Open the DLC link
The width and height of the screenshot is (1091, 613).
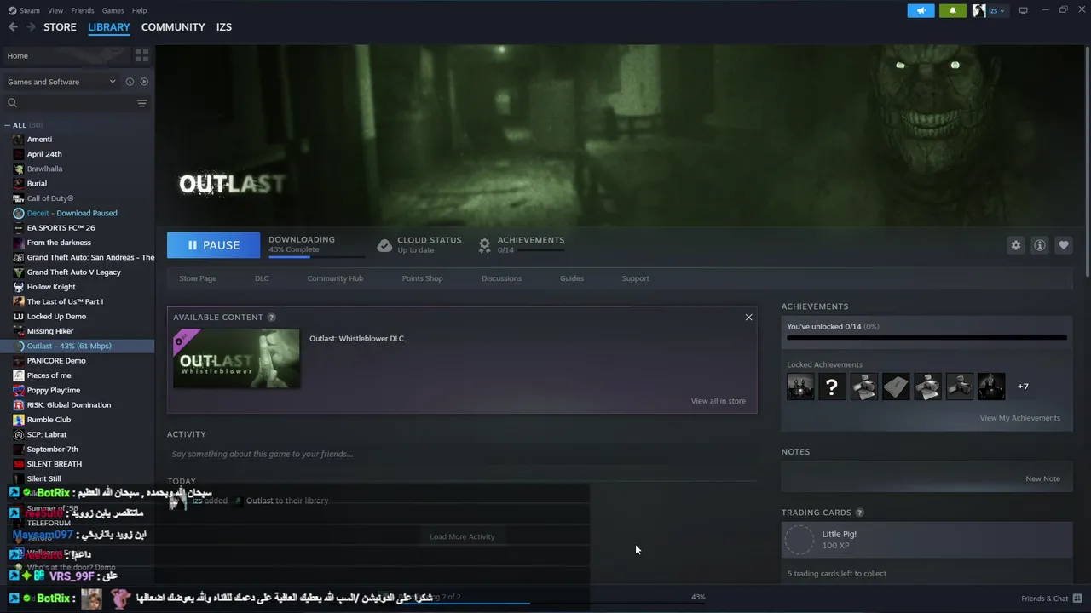coord(262,278)
